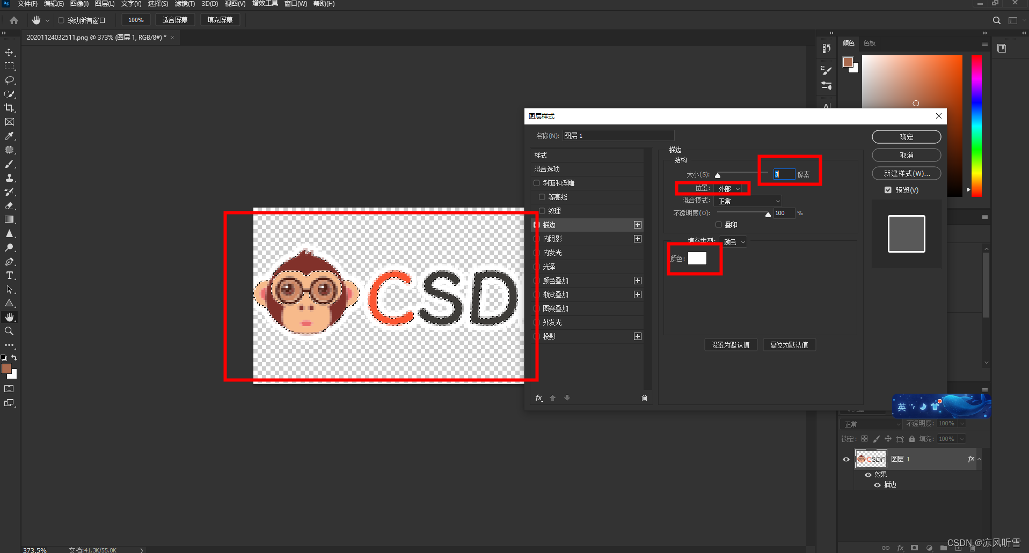Select the Path Selection tool

point(9,289)
